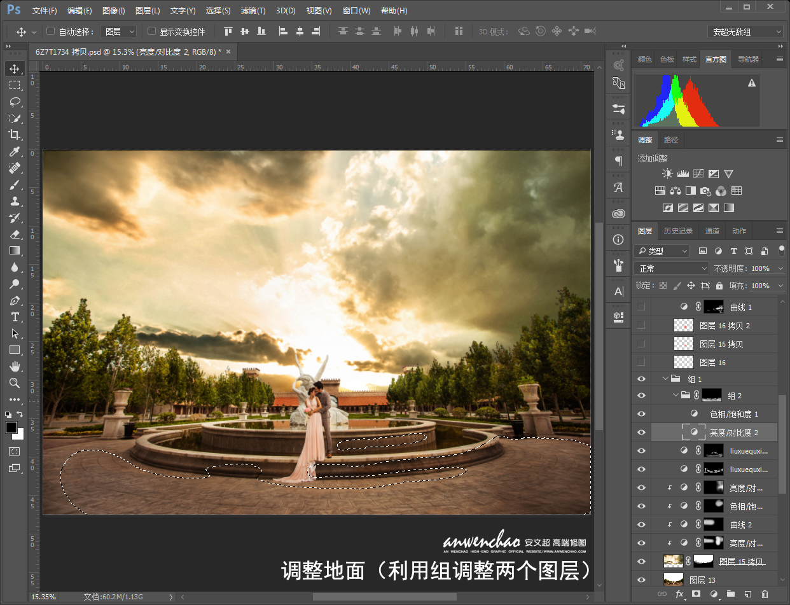Open the 类型 layer filter dropdown

[x=662, y=251]
